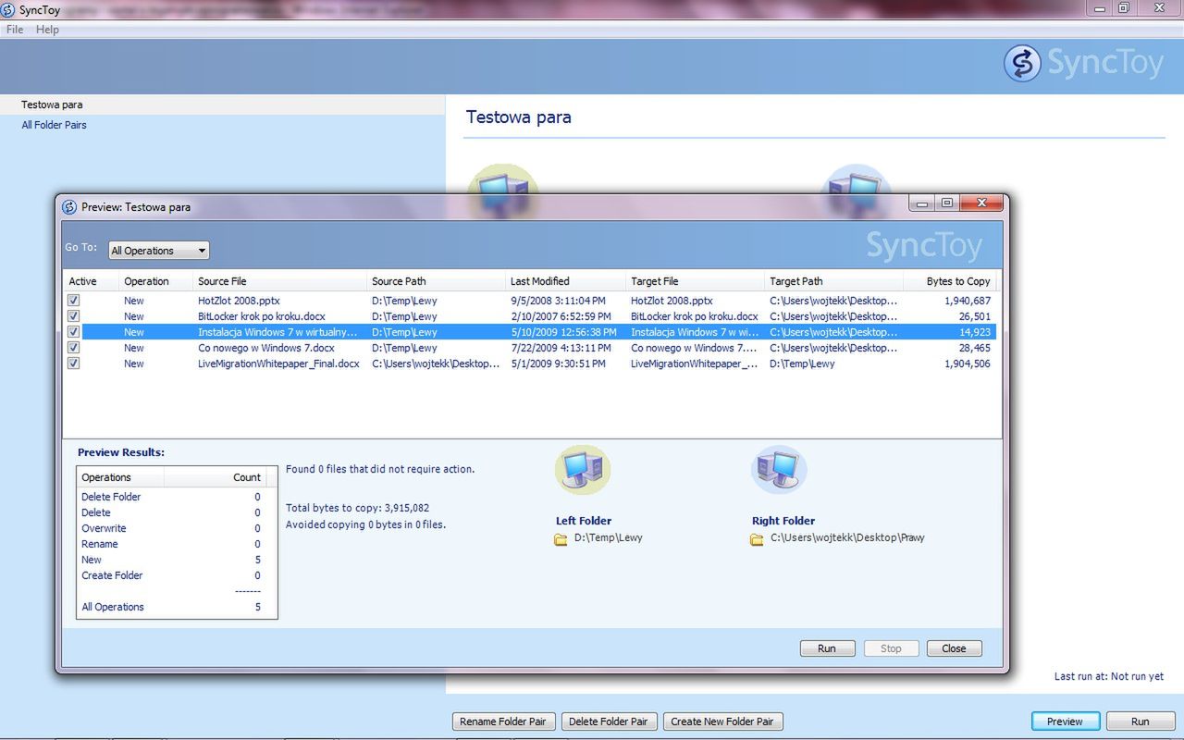Screen dimensions: 1184x740
Task: Click the Delete operation in Preview Results
Action: 96,512
